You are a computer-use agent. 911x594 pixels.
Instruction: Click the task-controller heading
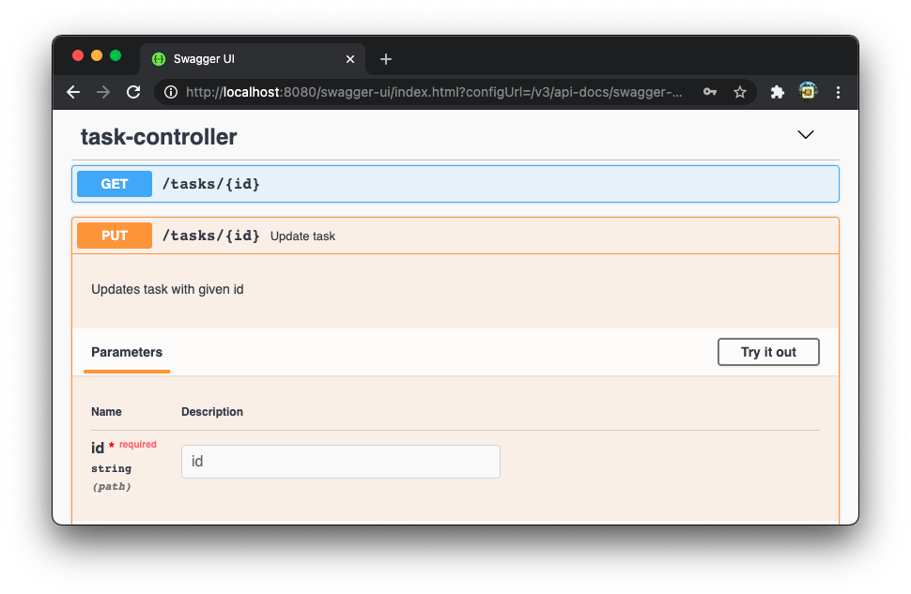(x=159, y=137)
